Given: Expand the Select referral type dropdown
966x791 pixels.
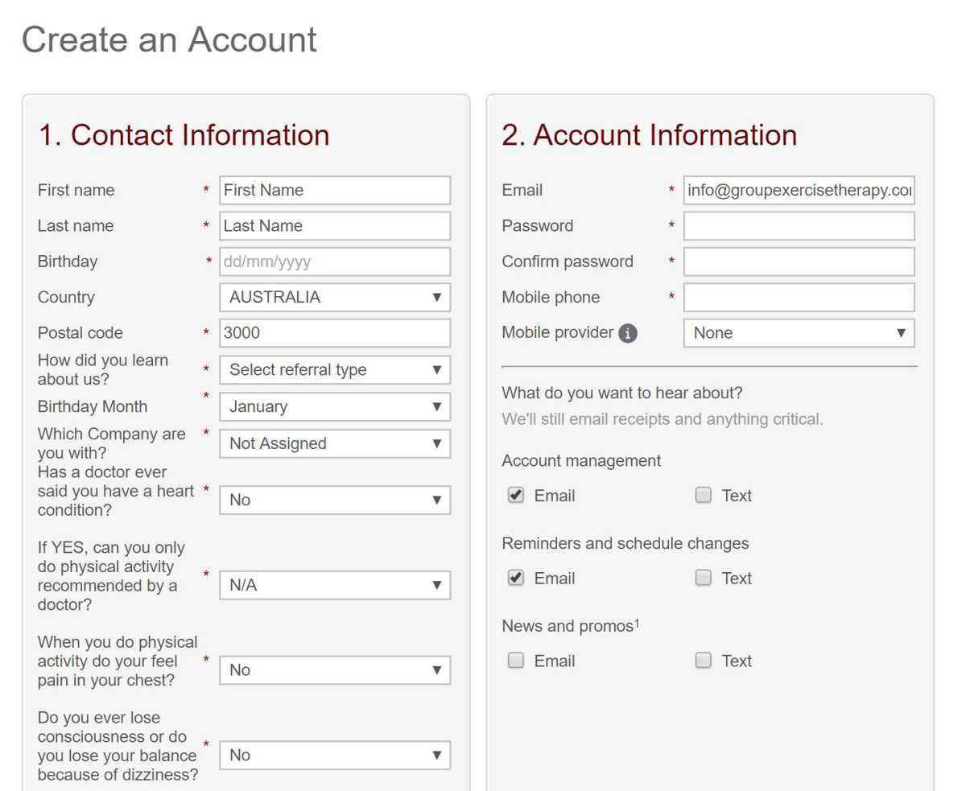Looking at the screenshot, I should (x=335, y=370).
